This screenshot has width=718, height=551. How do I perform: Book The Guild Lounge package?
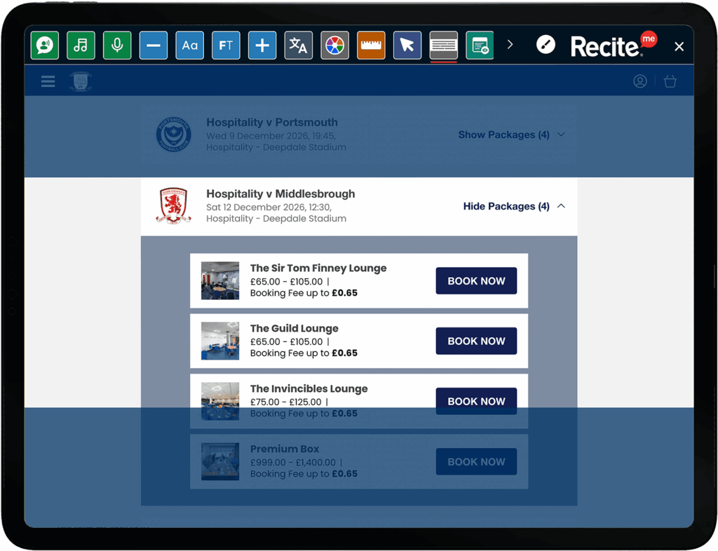coord(476,341)
